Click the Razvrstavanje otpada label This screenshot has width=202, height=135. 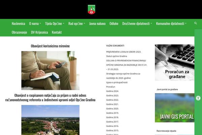point(166,131)
